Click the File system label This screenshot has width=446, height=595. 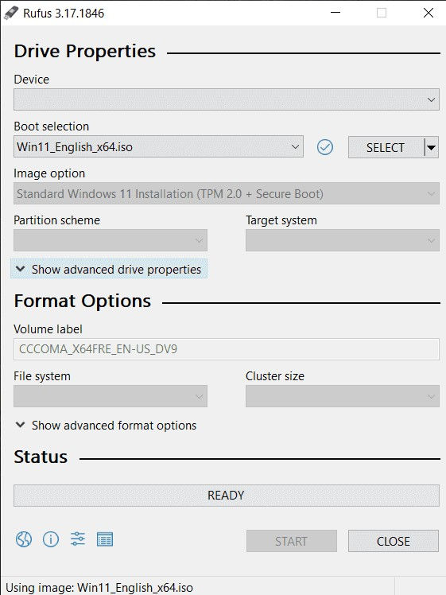(42, 376)
